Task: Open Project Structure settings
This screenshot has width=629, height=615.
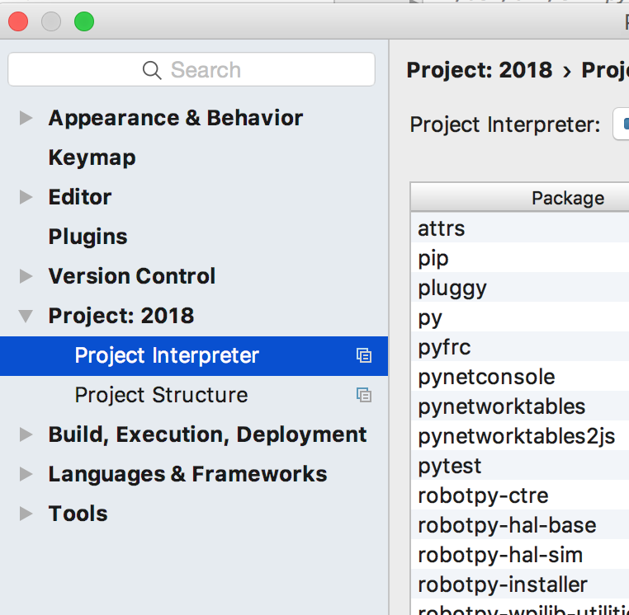Action: point(161,395)
